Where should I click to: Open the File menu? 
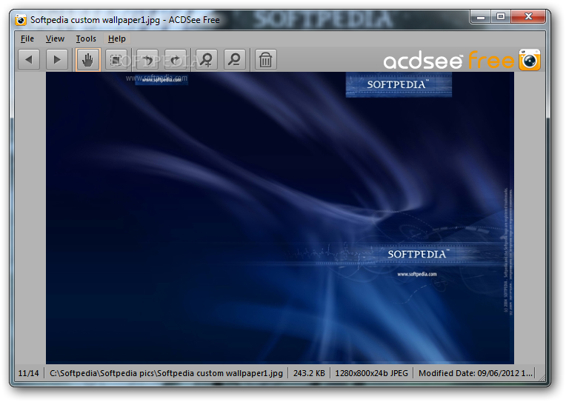[27, 38]
